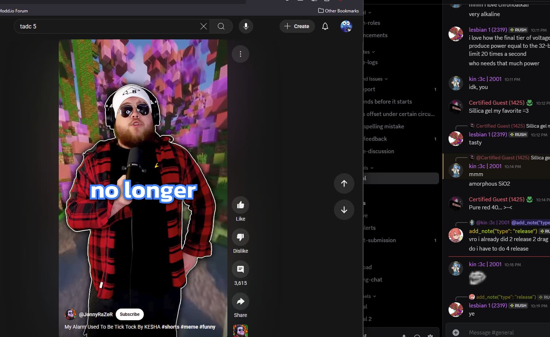Screen dimensions: 550x337
Task: Open Other Bookmarks folder
Action: [x=338, y=11]
